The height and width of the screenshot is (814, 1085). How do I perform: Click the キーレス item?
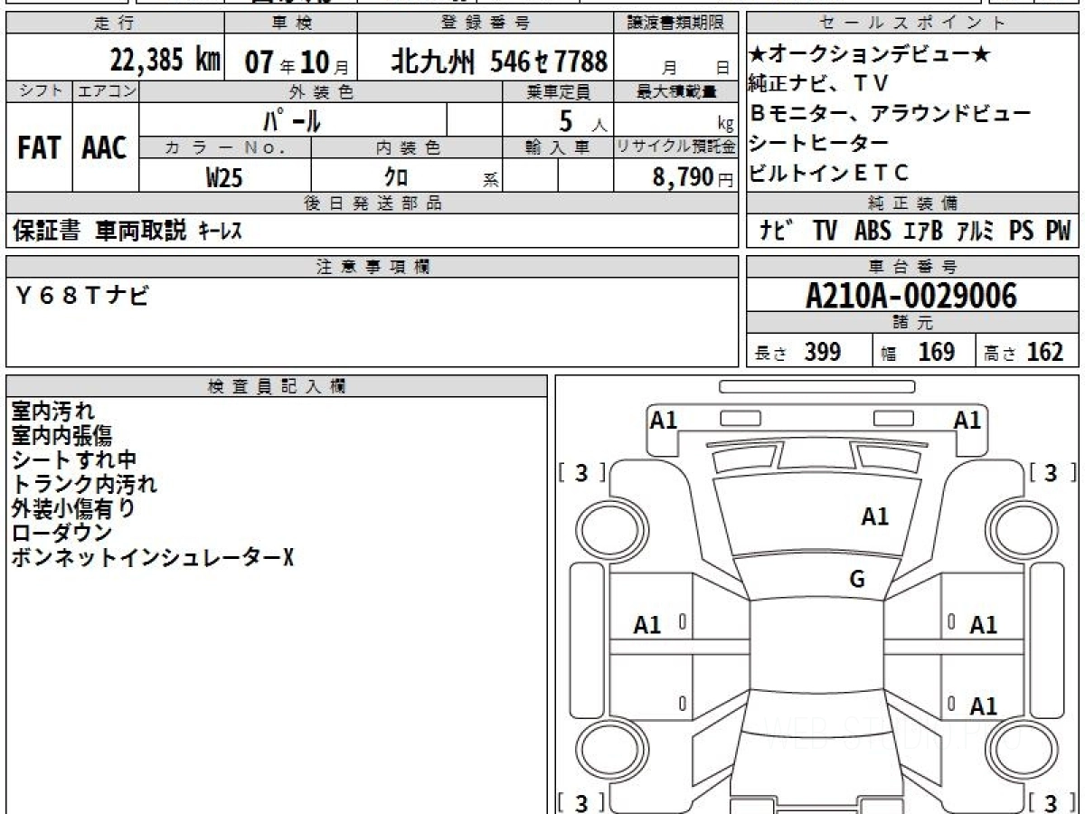point(220,232)
